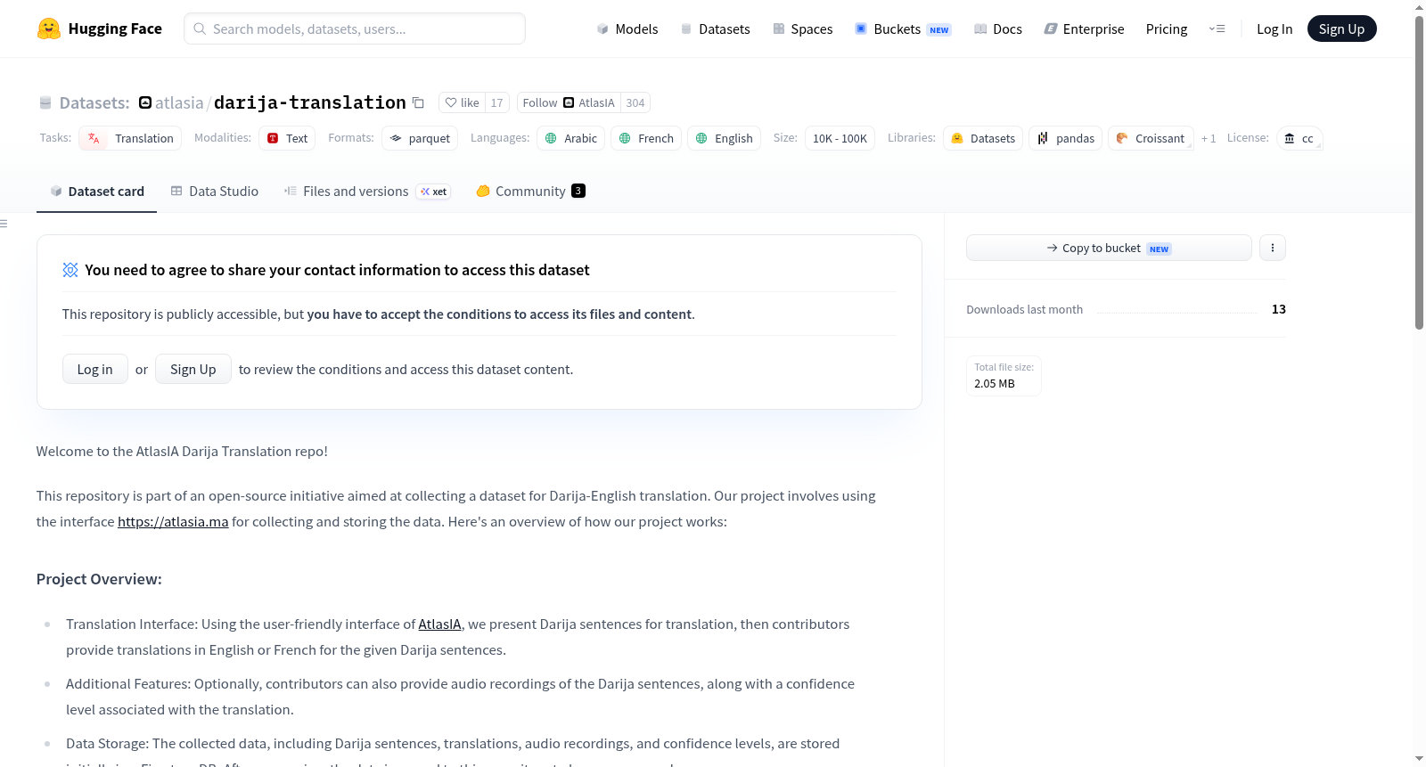Click the Downloads last month value 13

coord(1279,309)
